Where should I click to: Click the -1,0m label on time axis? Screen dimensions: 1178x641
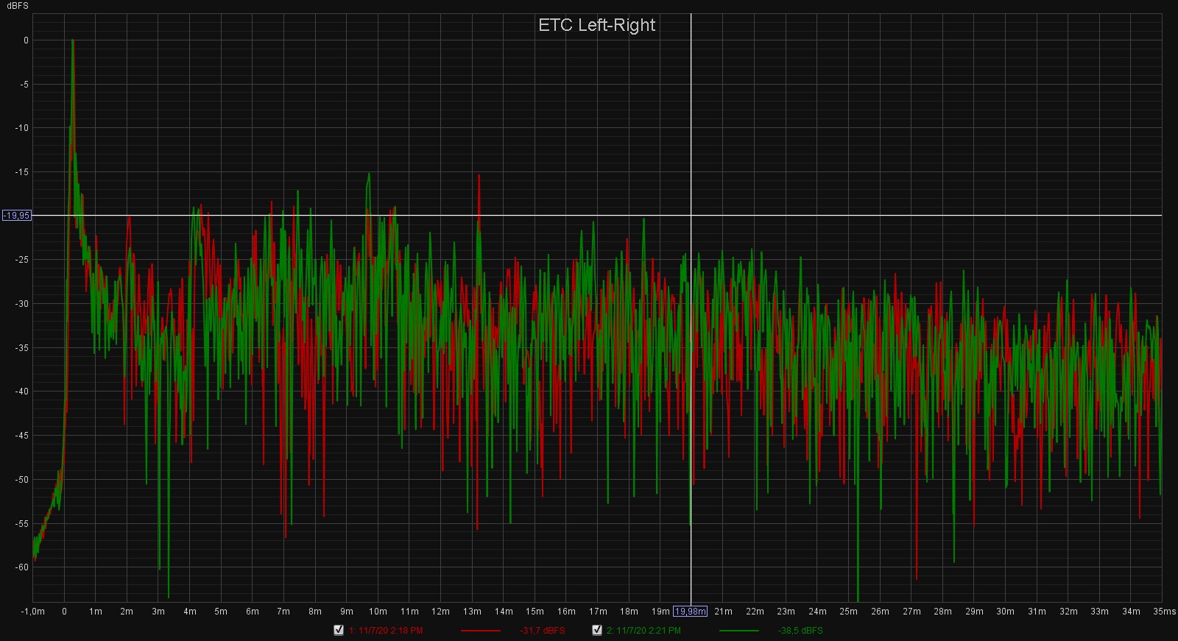[x=32, y=612]
